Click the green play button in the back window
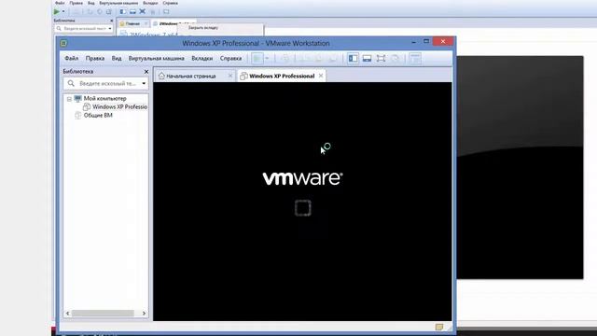 56,12
